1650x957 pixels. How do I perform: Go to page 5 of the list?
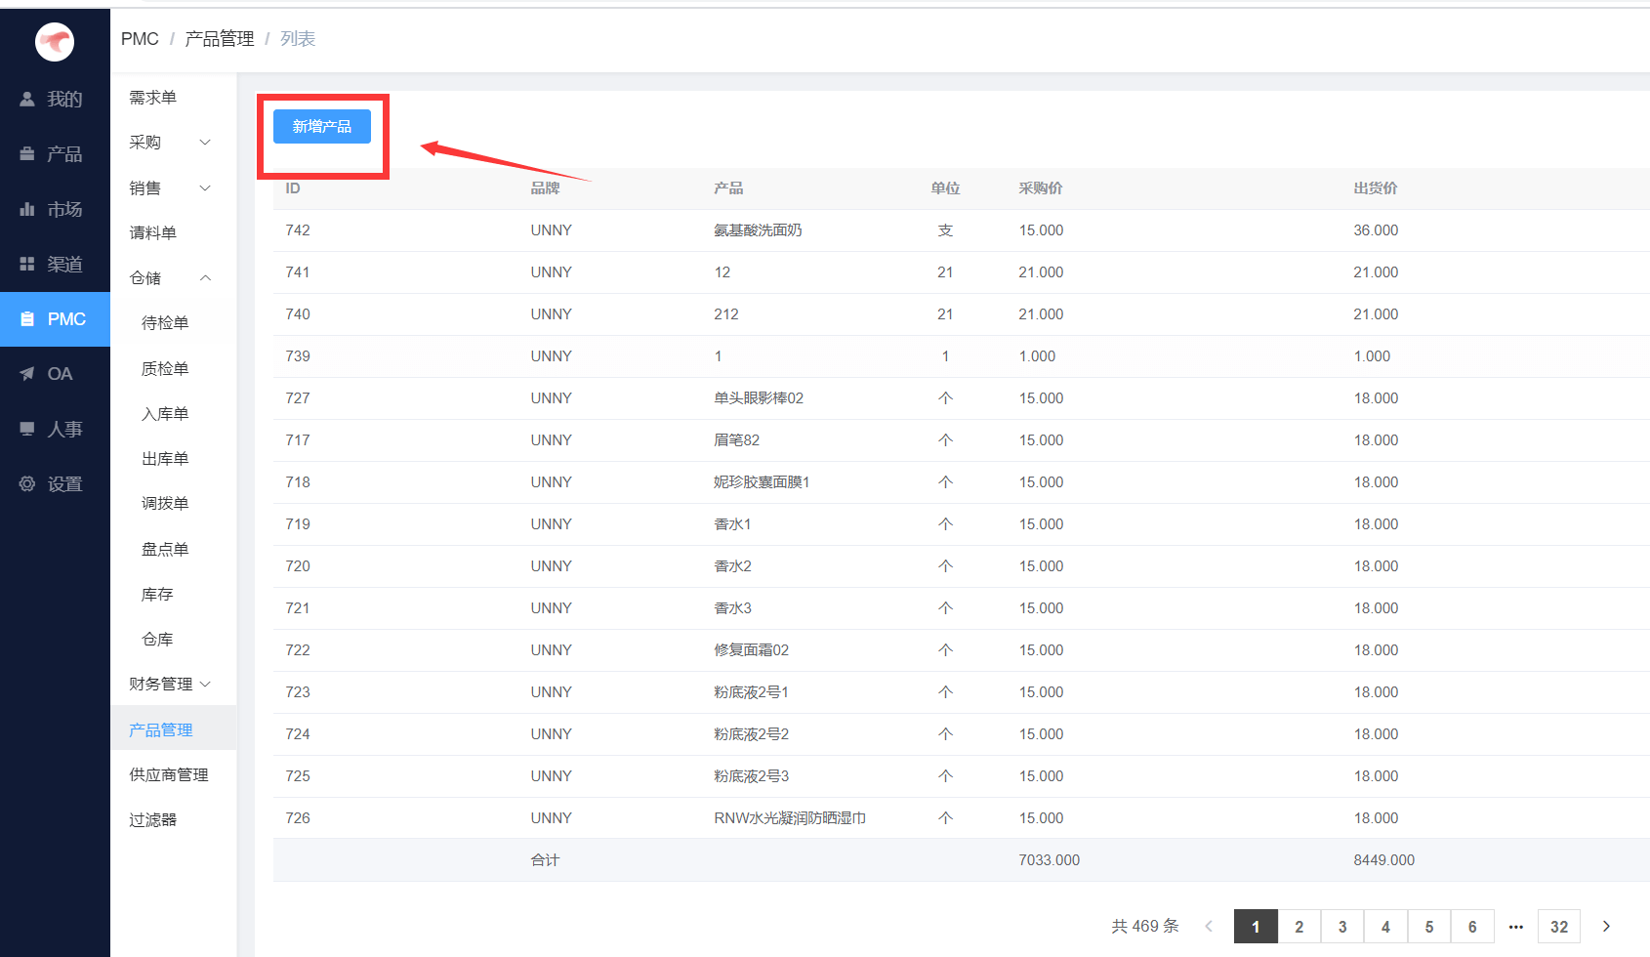point(1429,927)
